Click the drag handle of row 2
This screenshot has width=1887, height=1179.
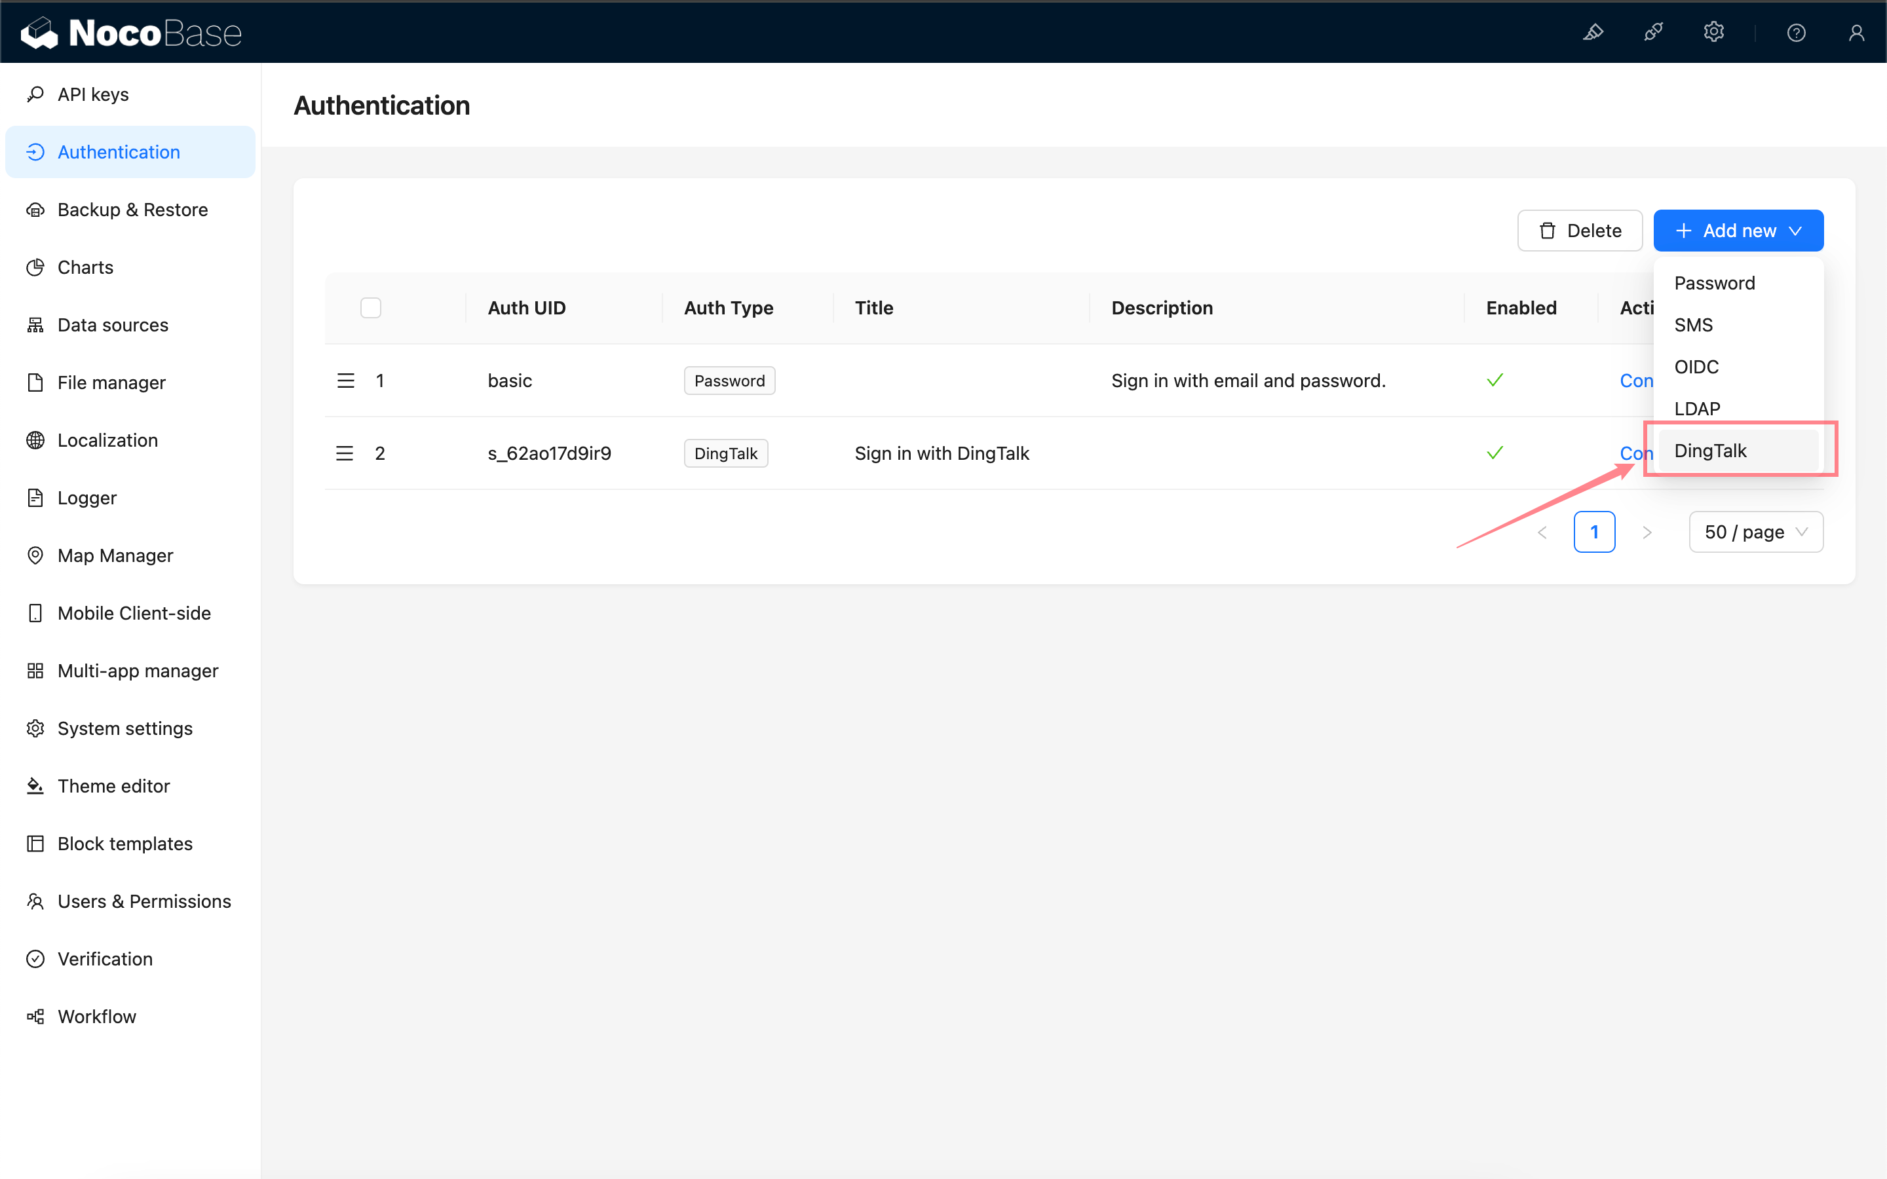(x=345, y=453)
